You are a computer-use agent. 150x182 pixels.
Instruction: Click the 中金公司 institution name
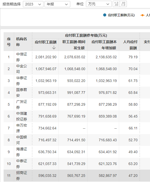tap(22, 69)
